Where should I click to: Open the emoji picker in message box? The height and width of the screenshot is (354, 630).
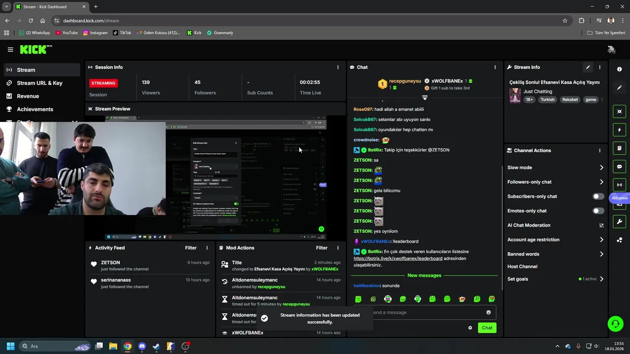point(488,312)
